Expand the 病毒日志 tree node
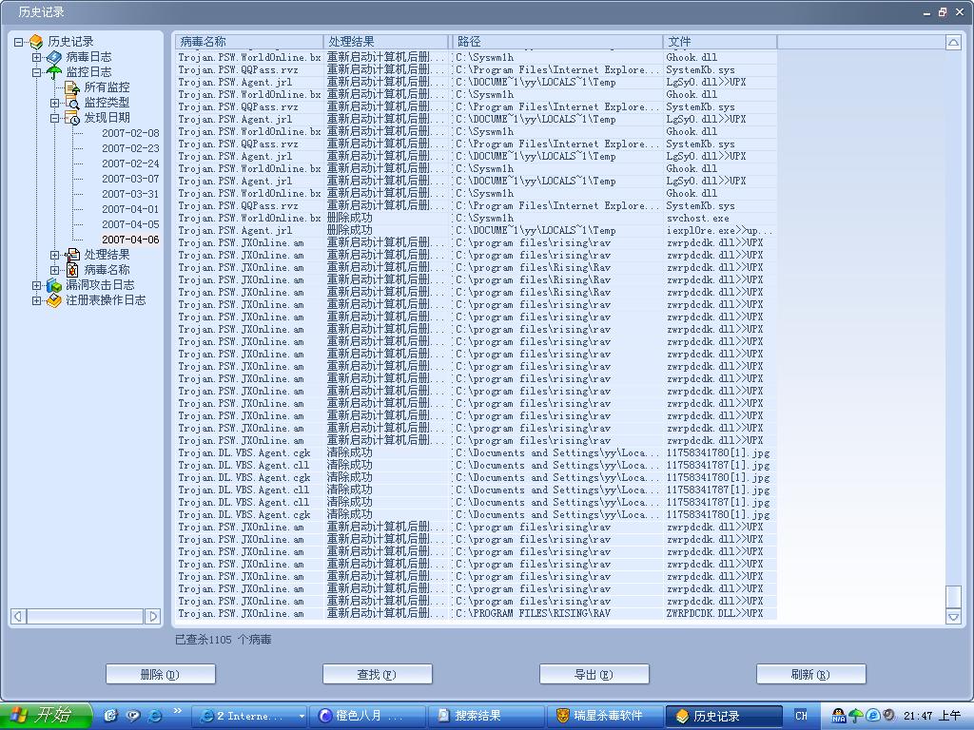974x730 pixels. pyautogui.click(x=37, y=57)
